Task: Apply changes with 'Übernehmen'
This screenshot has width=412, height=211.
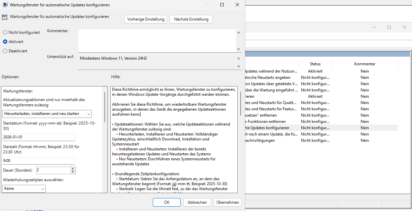Action: (228, 202)
